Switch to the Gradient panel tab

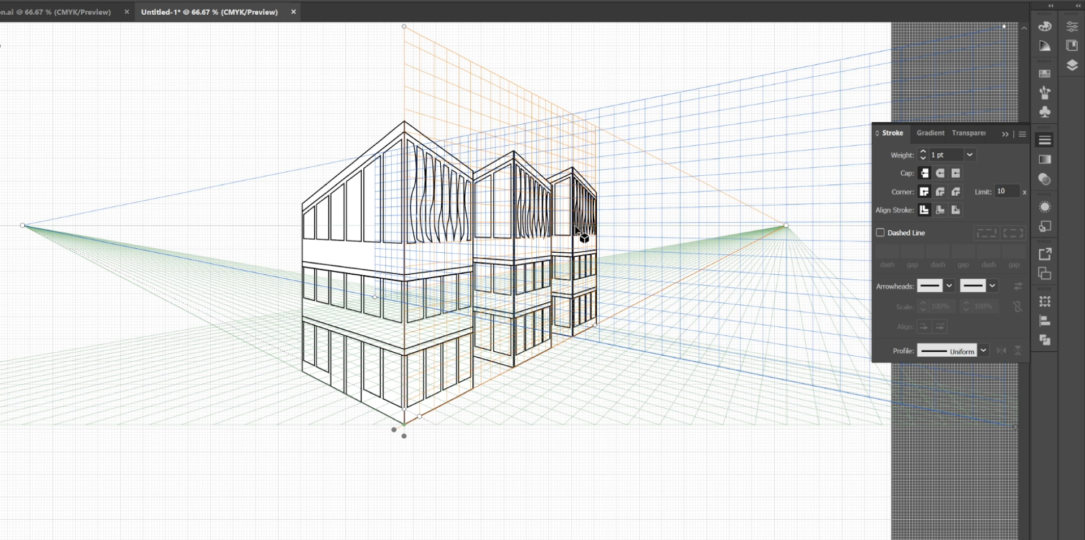click(x=930, y=133)
